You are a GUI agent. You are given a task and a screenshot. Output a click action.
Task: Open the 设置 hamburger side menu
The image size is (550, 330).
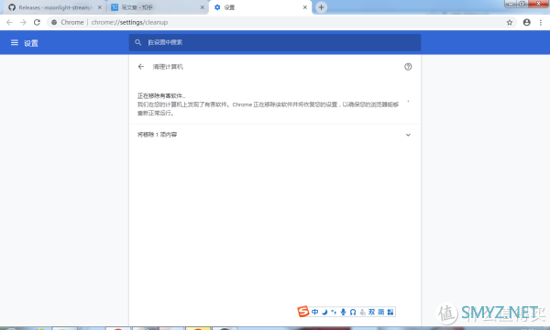point(15,43)
